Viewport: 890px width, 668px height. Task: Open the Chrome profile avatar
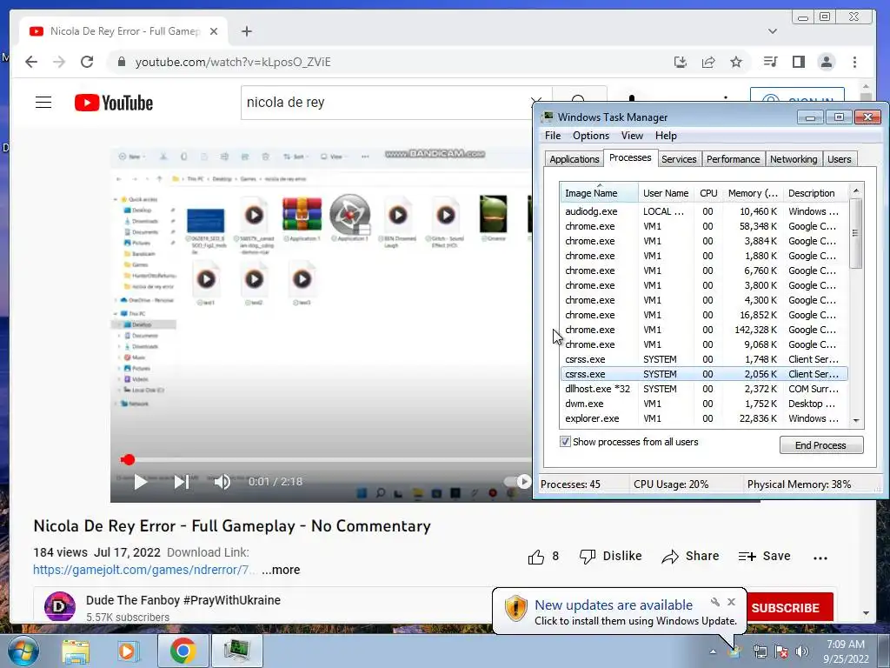coord(827,62)
